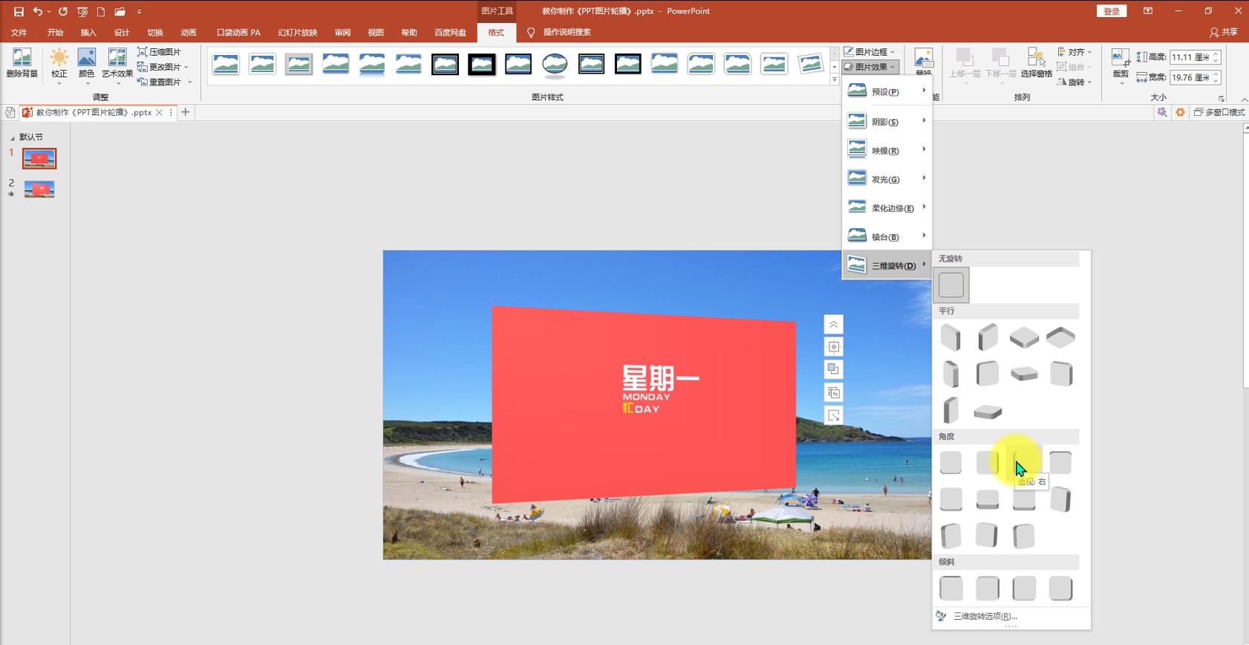Viewport: 1249px width, 645px height.
Task: Open the 艺术效果 artistic effects tool
Action: (117, 59)
